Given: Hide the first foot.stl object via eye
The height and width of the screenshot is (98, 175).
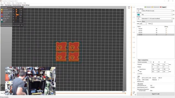Looking at the screenshot, I should (156, 29).
